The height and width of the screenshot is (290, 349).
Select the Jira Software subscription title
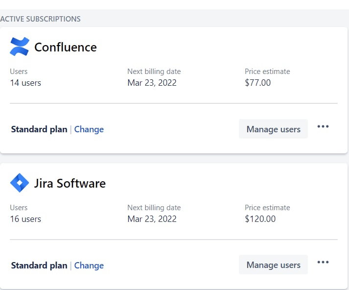click(70, 183)
